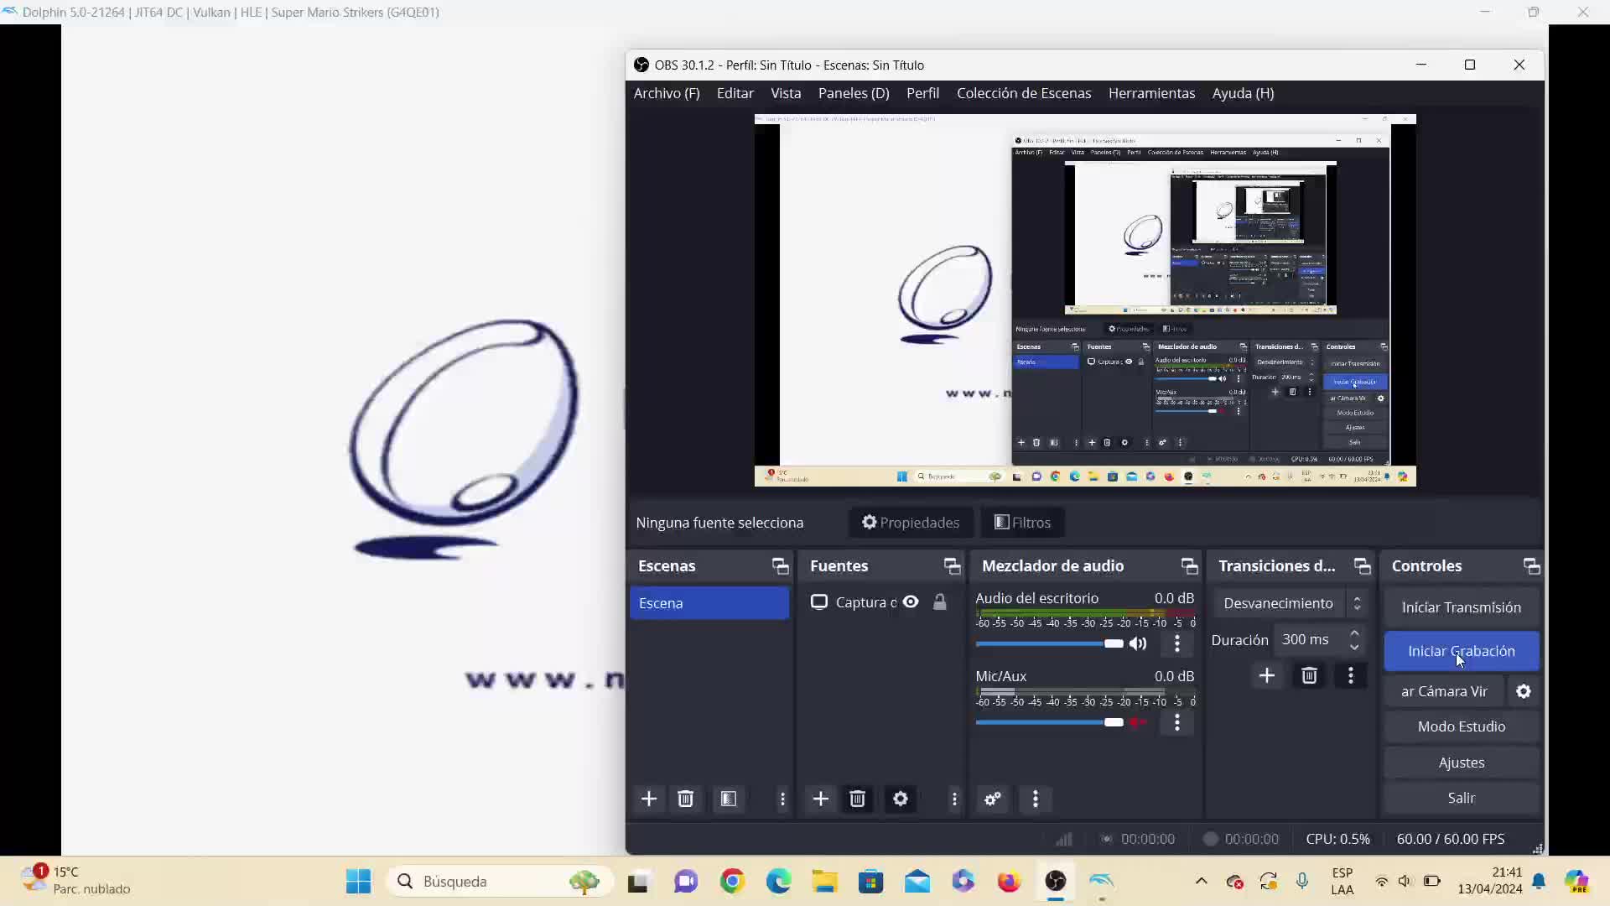Open the weather widget showing 15°C
1610x906 pixels.
coord(75,881)
